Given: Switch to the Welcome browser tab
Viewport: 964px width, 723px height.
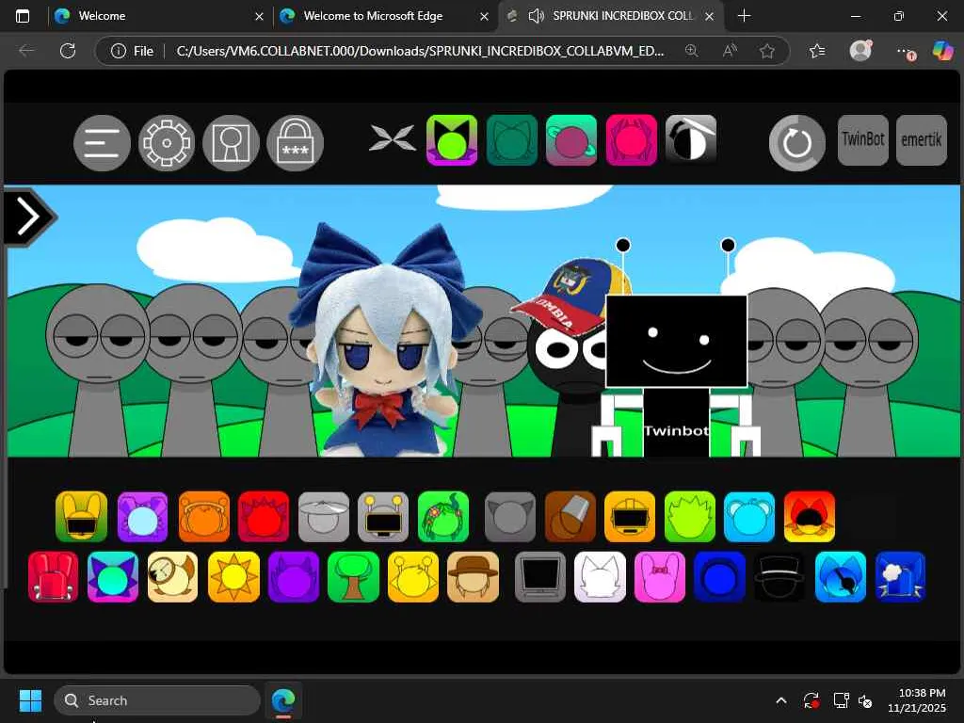Looking at the screenshot, I should pyautogui.click(x=158, y=16).
